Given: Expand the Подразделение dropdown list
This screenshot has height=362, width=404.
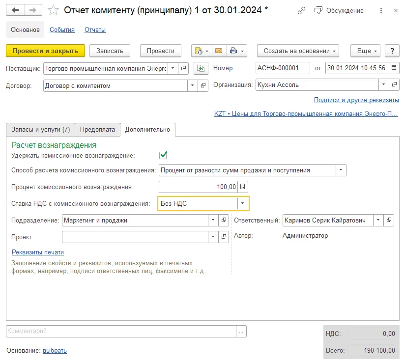Looking at the screenshot, I should [213, 220].
